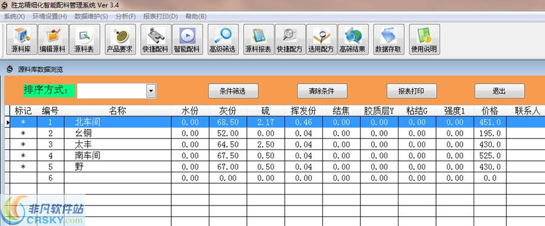Click the 强度1 column header
The image size is (545, 226).
coord(455,111)
